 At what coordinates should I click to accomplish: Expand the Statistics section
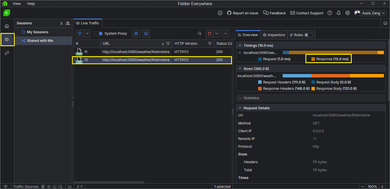click(x=239, y=98)
